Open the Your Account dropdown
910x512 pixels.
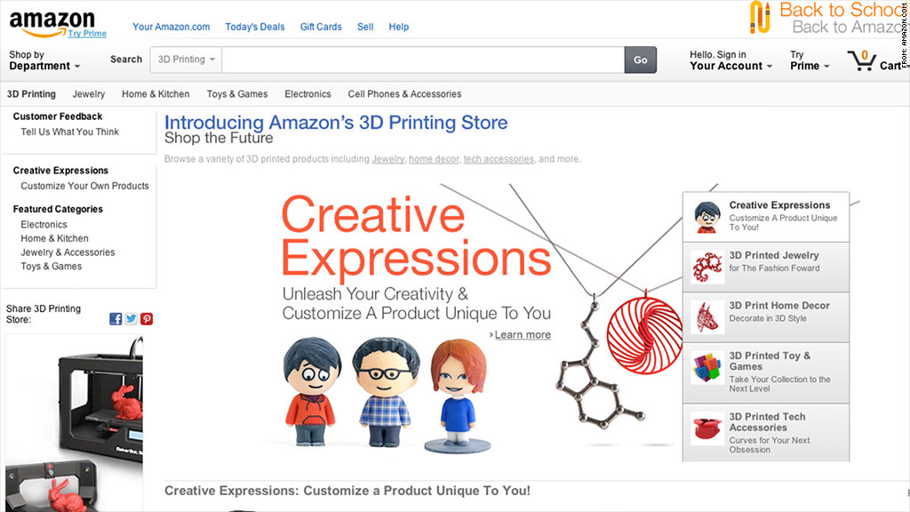pyautogui.click(x=730, y=60)
